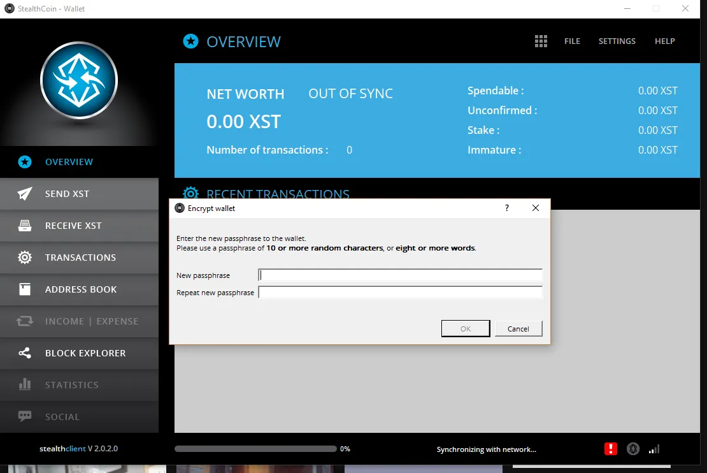Screen dimensions: 707x473
Task: Click the Block Explorer share icon
Action: [x=25, y=353]
